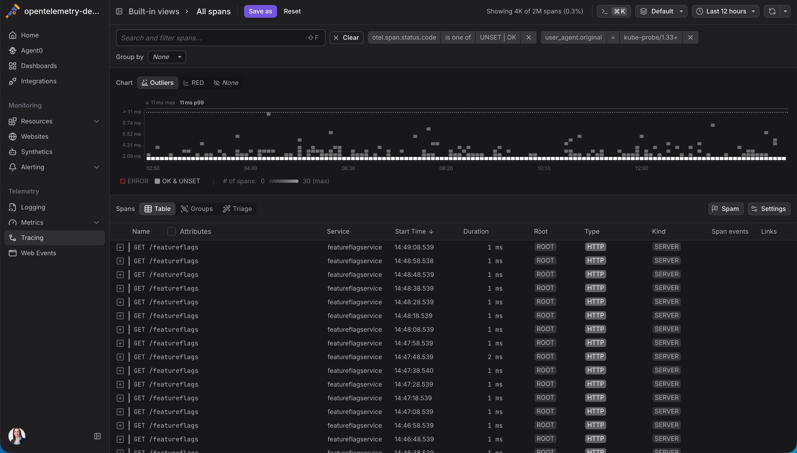Remove the user_agent.original filter
This screenshot has height=453, width=797.
tap(690, 38)
